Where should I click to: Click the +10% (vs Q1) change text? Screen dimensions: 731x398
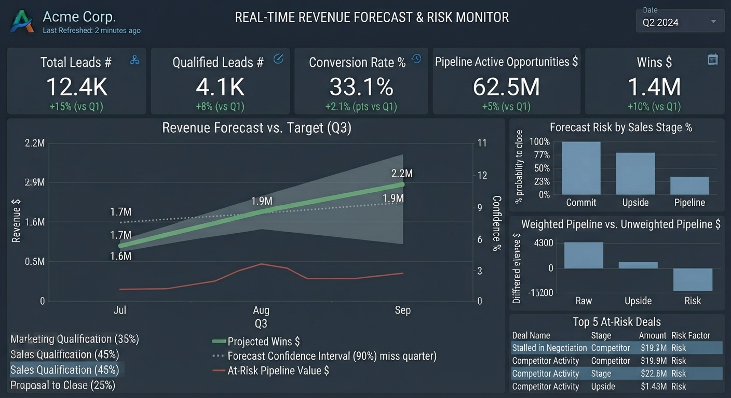tap(654, 107)
